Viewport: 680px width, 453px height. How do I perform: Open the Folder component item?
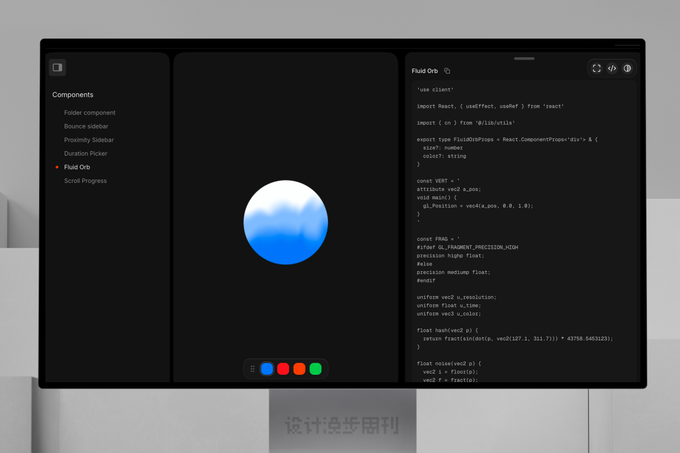[x=90, y=113]
